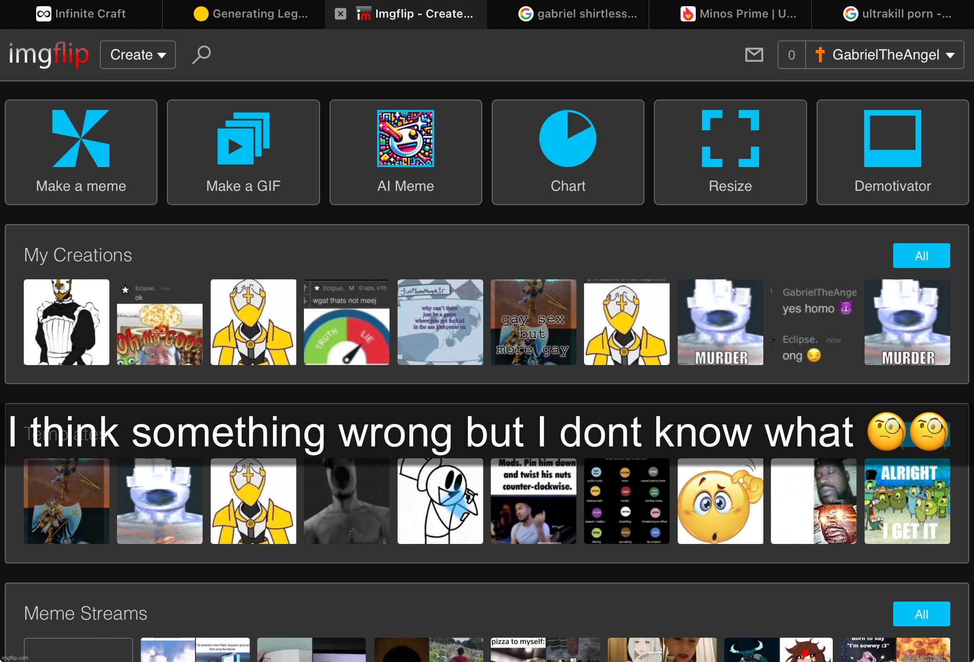
Task: Open the Oh My God explosion creation
Action: (160, 322)
